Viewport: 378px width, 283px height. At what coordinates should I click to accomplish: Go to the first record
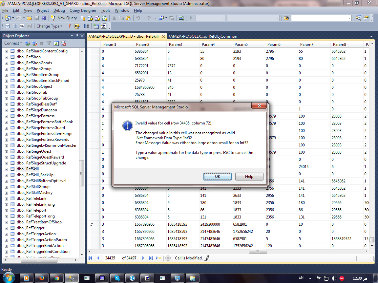pyautogui.click(x=91, y=258)
